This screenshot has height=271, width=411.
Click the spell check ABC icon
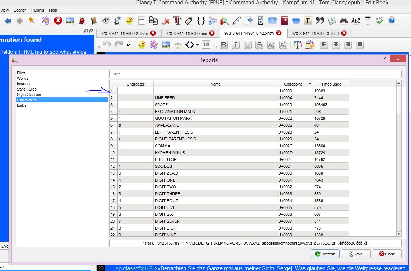(x=379, y=21)
